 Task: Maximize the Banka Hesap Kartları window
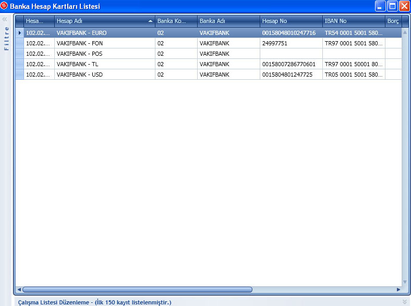pyautogui.click(x=392, y=6)
